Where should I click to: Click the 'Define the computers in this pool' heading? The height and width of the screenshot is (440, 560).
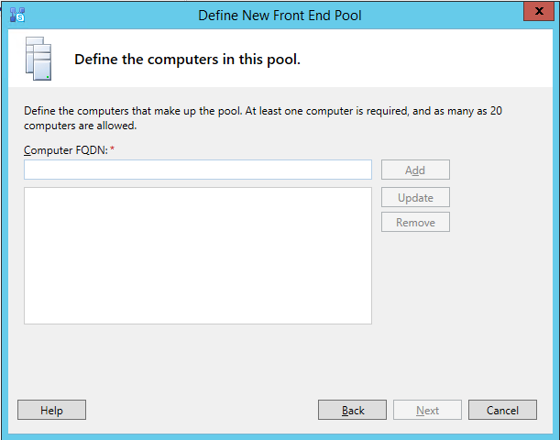click(x=187, y=60)
